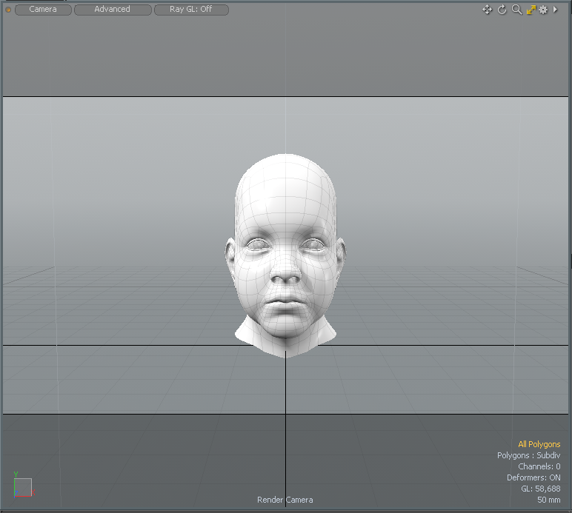Click the orange viewport lock dot
Viewport: 572px width, 513px height.
[x=9, y=10]
